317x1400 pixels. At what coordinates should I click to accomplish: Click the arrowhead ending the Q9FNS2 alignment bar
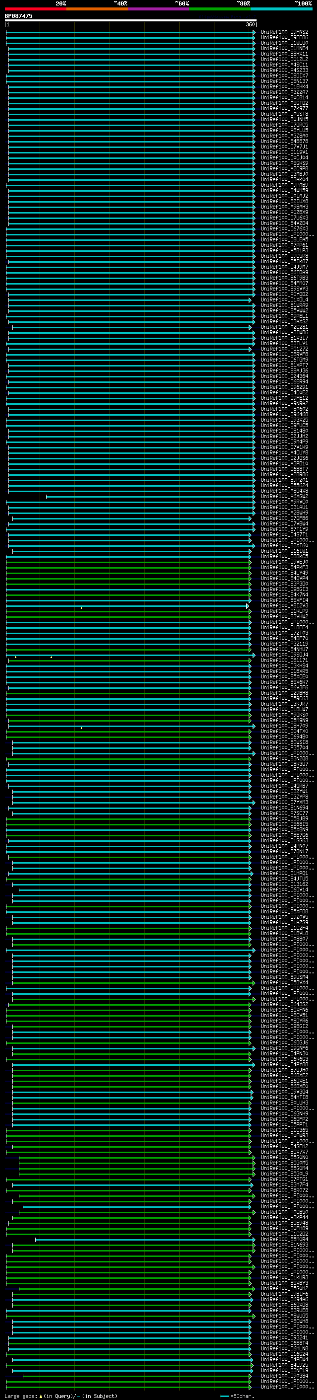pos(254,32)
